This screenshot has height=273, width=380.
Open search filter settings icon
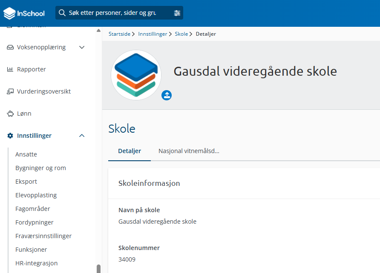click(x=177, y=13)
